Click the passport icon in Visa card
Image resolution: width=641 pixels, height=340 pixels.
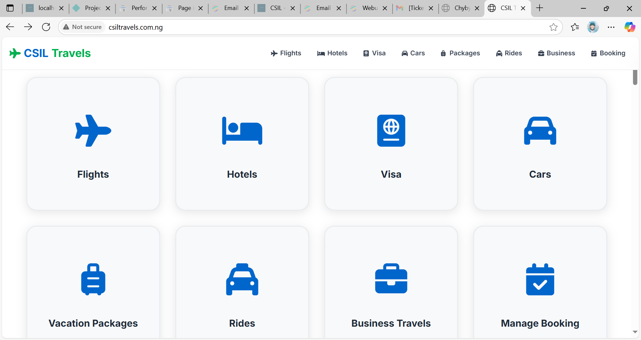click(x=391, y=131)
